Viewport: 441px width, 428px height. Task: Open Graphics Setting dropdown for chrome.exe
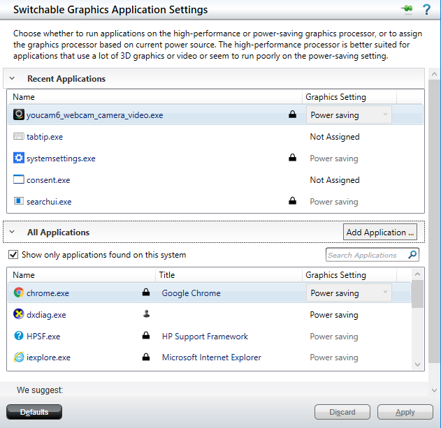click(x=349, y=293)
